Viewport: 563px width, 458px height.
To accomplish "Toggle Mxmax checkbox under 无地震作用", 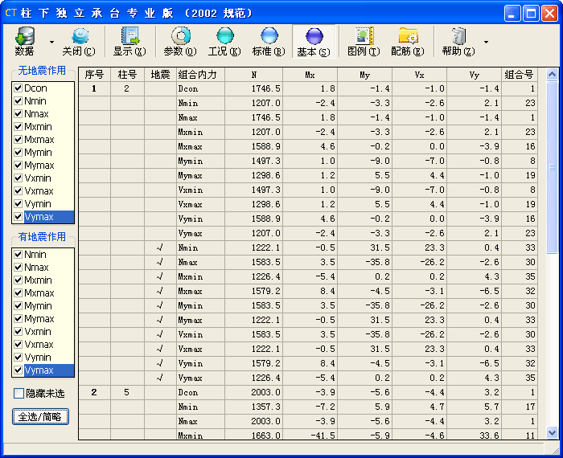I will [x=18, y=140].
